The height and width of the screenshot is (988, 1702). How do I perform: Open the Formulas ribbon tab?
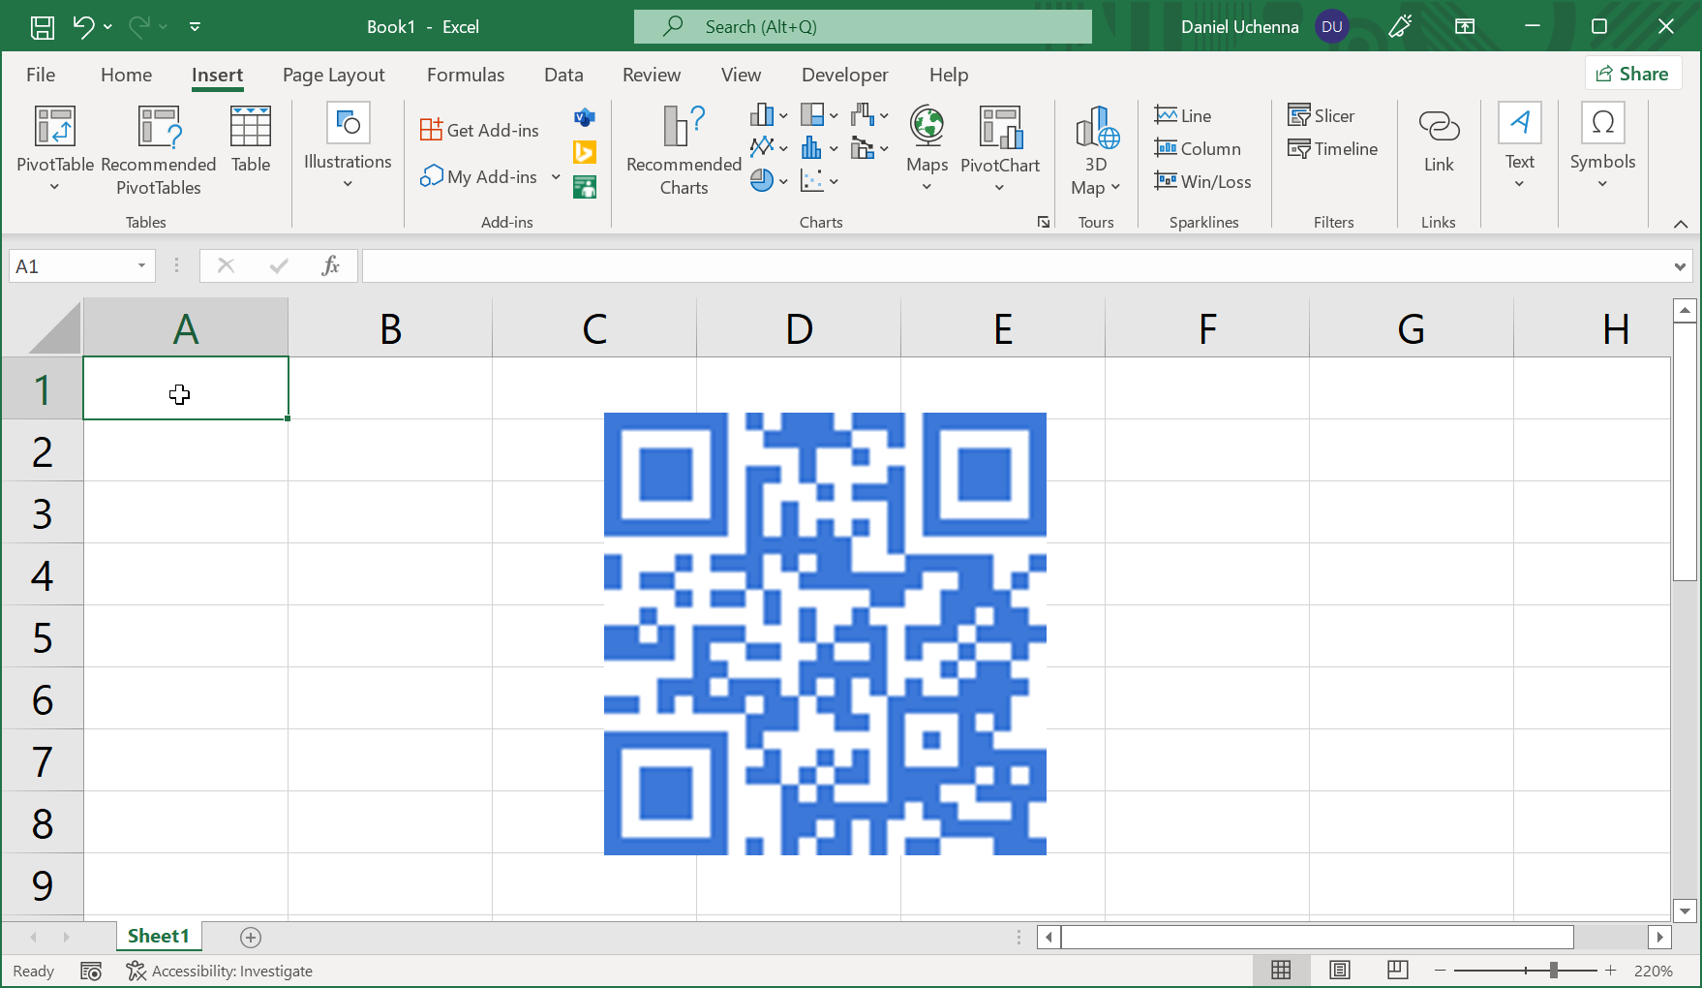466,75
